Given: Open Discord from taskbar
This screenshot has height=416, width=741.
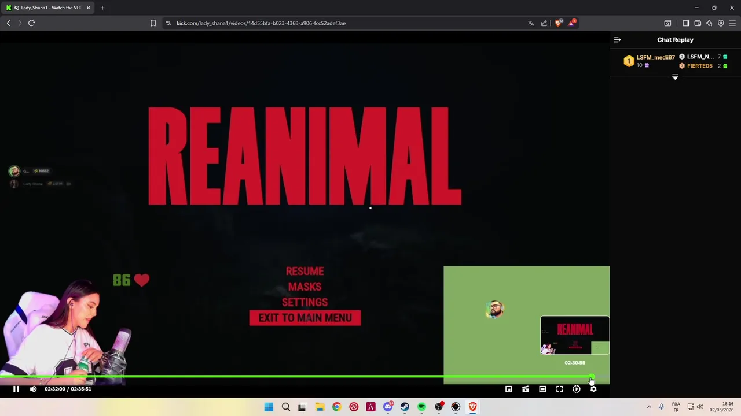Looking at the screenshot, I should click(388, 407).
